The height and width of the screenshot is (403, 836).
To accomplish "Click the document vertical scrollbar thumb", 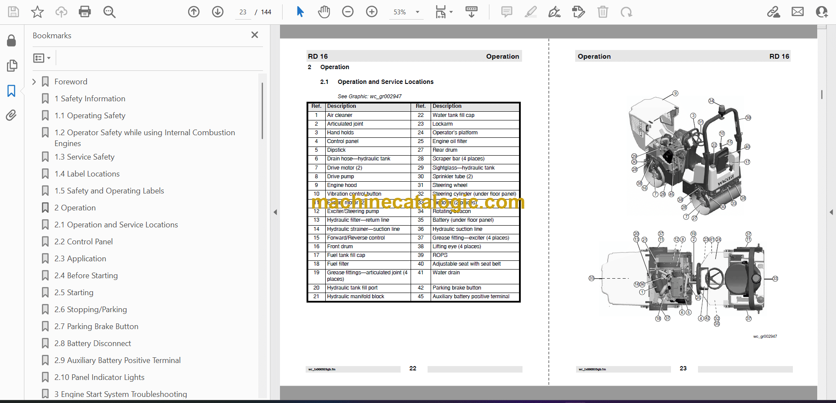I will [822, 95].
